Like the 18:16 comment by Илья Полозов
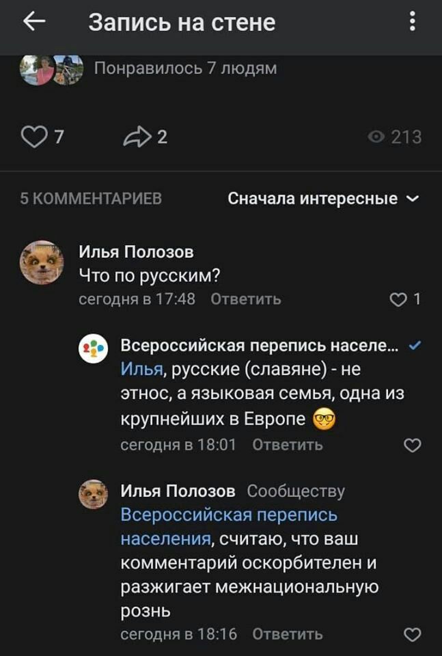Screen dimensions: 442x656 [412, 634]
